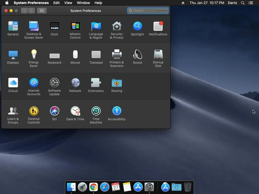
Task: Open the Apple menu
Action: click(7, 3)
